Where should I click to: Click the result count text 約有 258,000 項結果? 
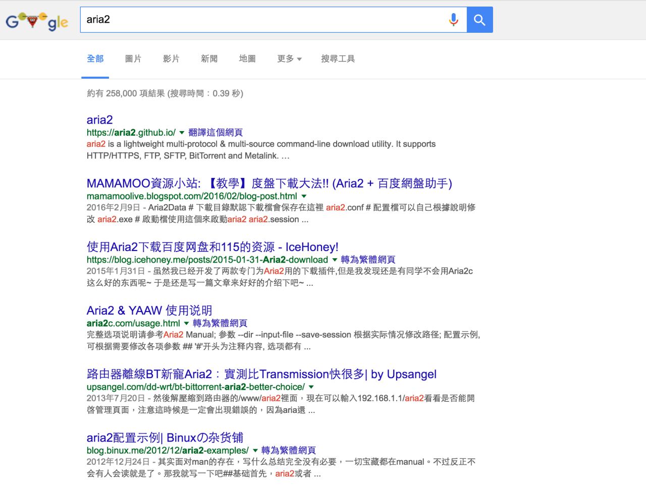[165, 93]
